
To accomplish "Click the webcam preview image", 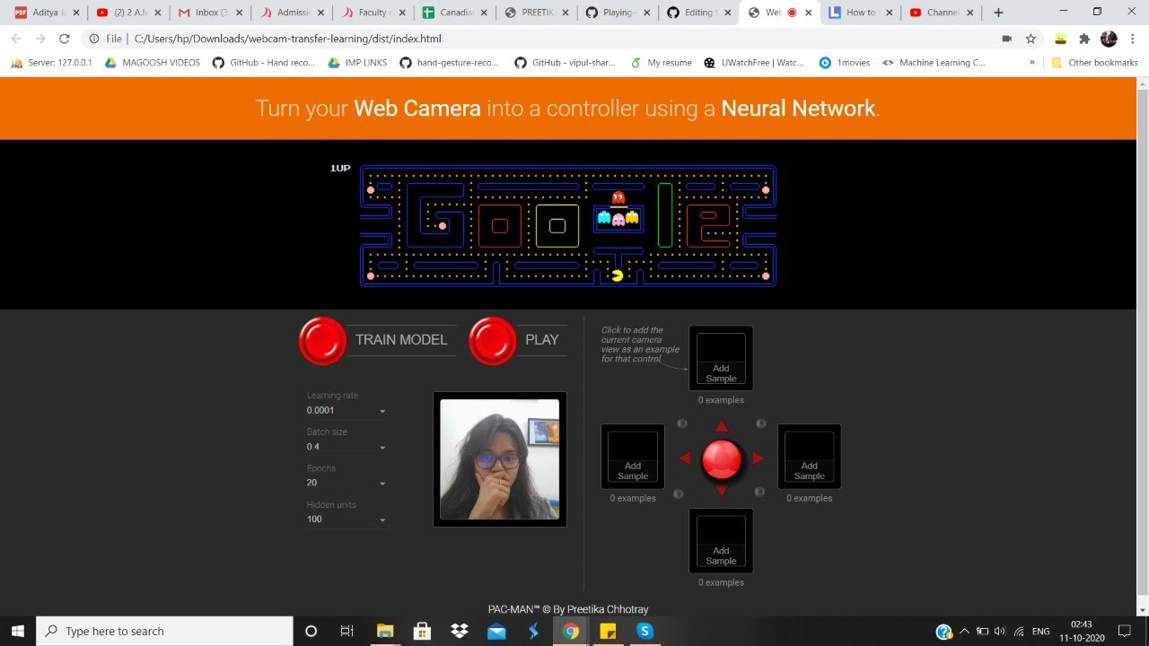I will click(500, 459).
